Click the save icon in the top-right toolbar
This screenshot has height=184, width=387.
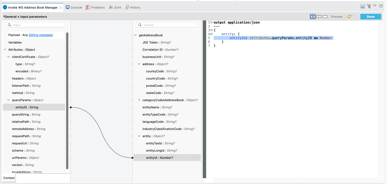pos(363,6)
